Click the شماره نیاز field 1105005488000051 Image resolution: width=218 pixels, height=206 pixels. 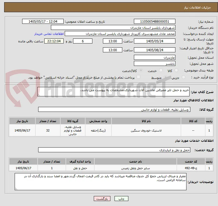[x=154, y=21]
